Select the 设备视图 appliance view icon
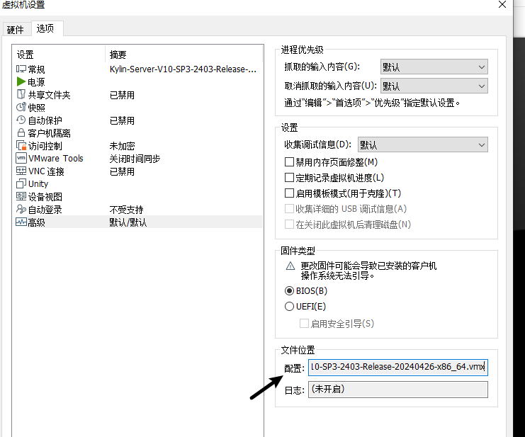 pos(21,196)
